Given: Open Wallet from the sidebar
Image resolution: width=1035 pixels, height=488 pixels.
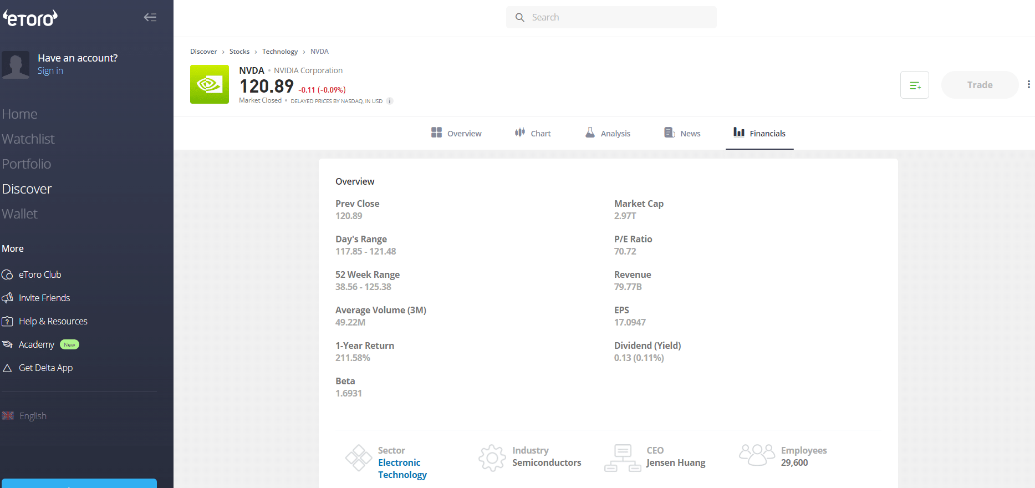Looking at the screenshot, I should (19, 213).
